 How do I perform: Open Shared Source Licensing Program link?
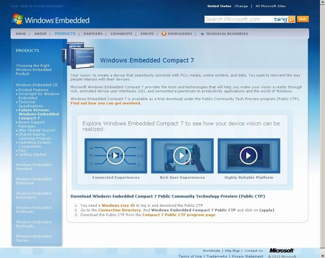click(x=35, y=136)
